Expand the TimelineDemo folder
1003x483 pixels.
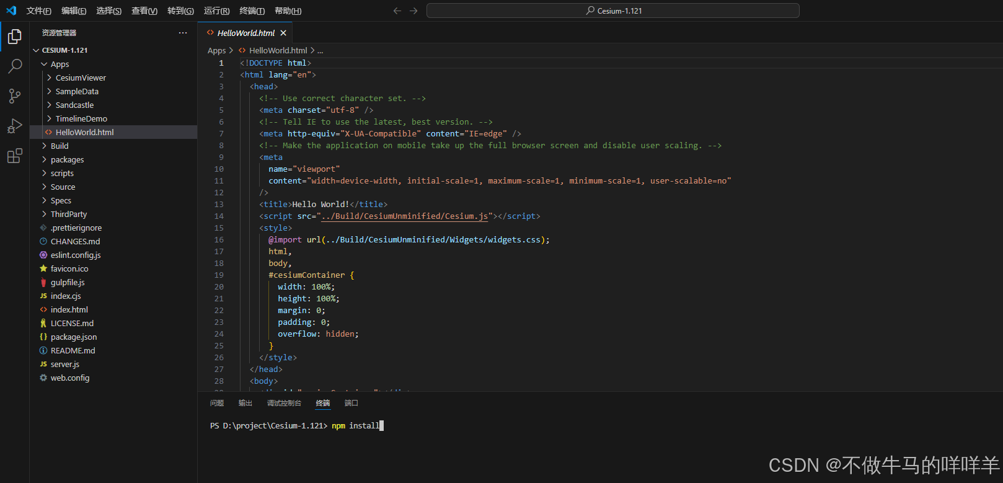point(49,118)
